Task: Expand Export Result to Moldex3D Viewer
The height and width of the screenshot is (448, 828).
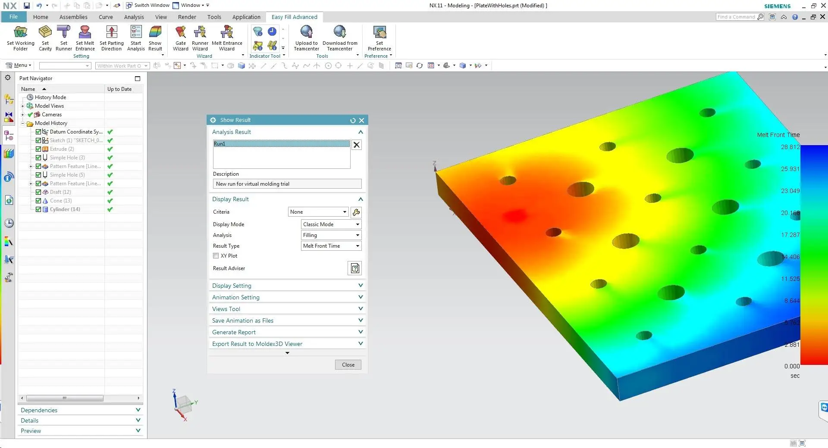Action: [287, 344]
